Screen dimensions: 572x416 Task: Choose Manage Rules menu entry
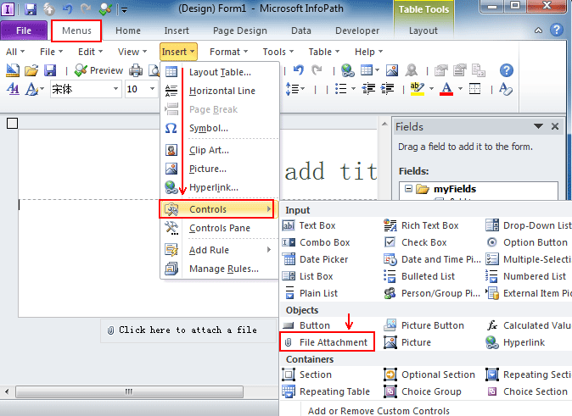click(220, 269)
